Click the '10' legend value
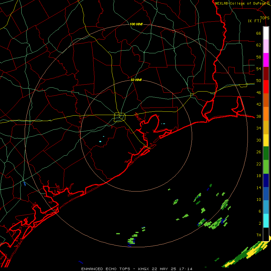The width and height of the screenshot is (271, 271). (259, 200)
